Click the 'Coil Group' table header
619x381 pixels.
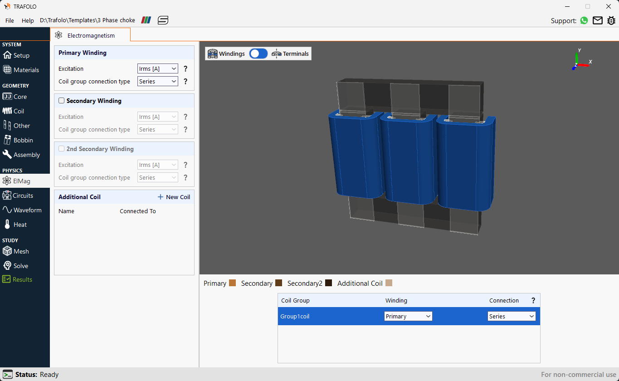tap(295, 301)
